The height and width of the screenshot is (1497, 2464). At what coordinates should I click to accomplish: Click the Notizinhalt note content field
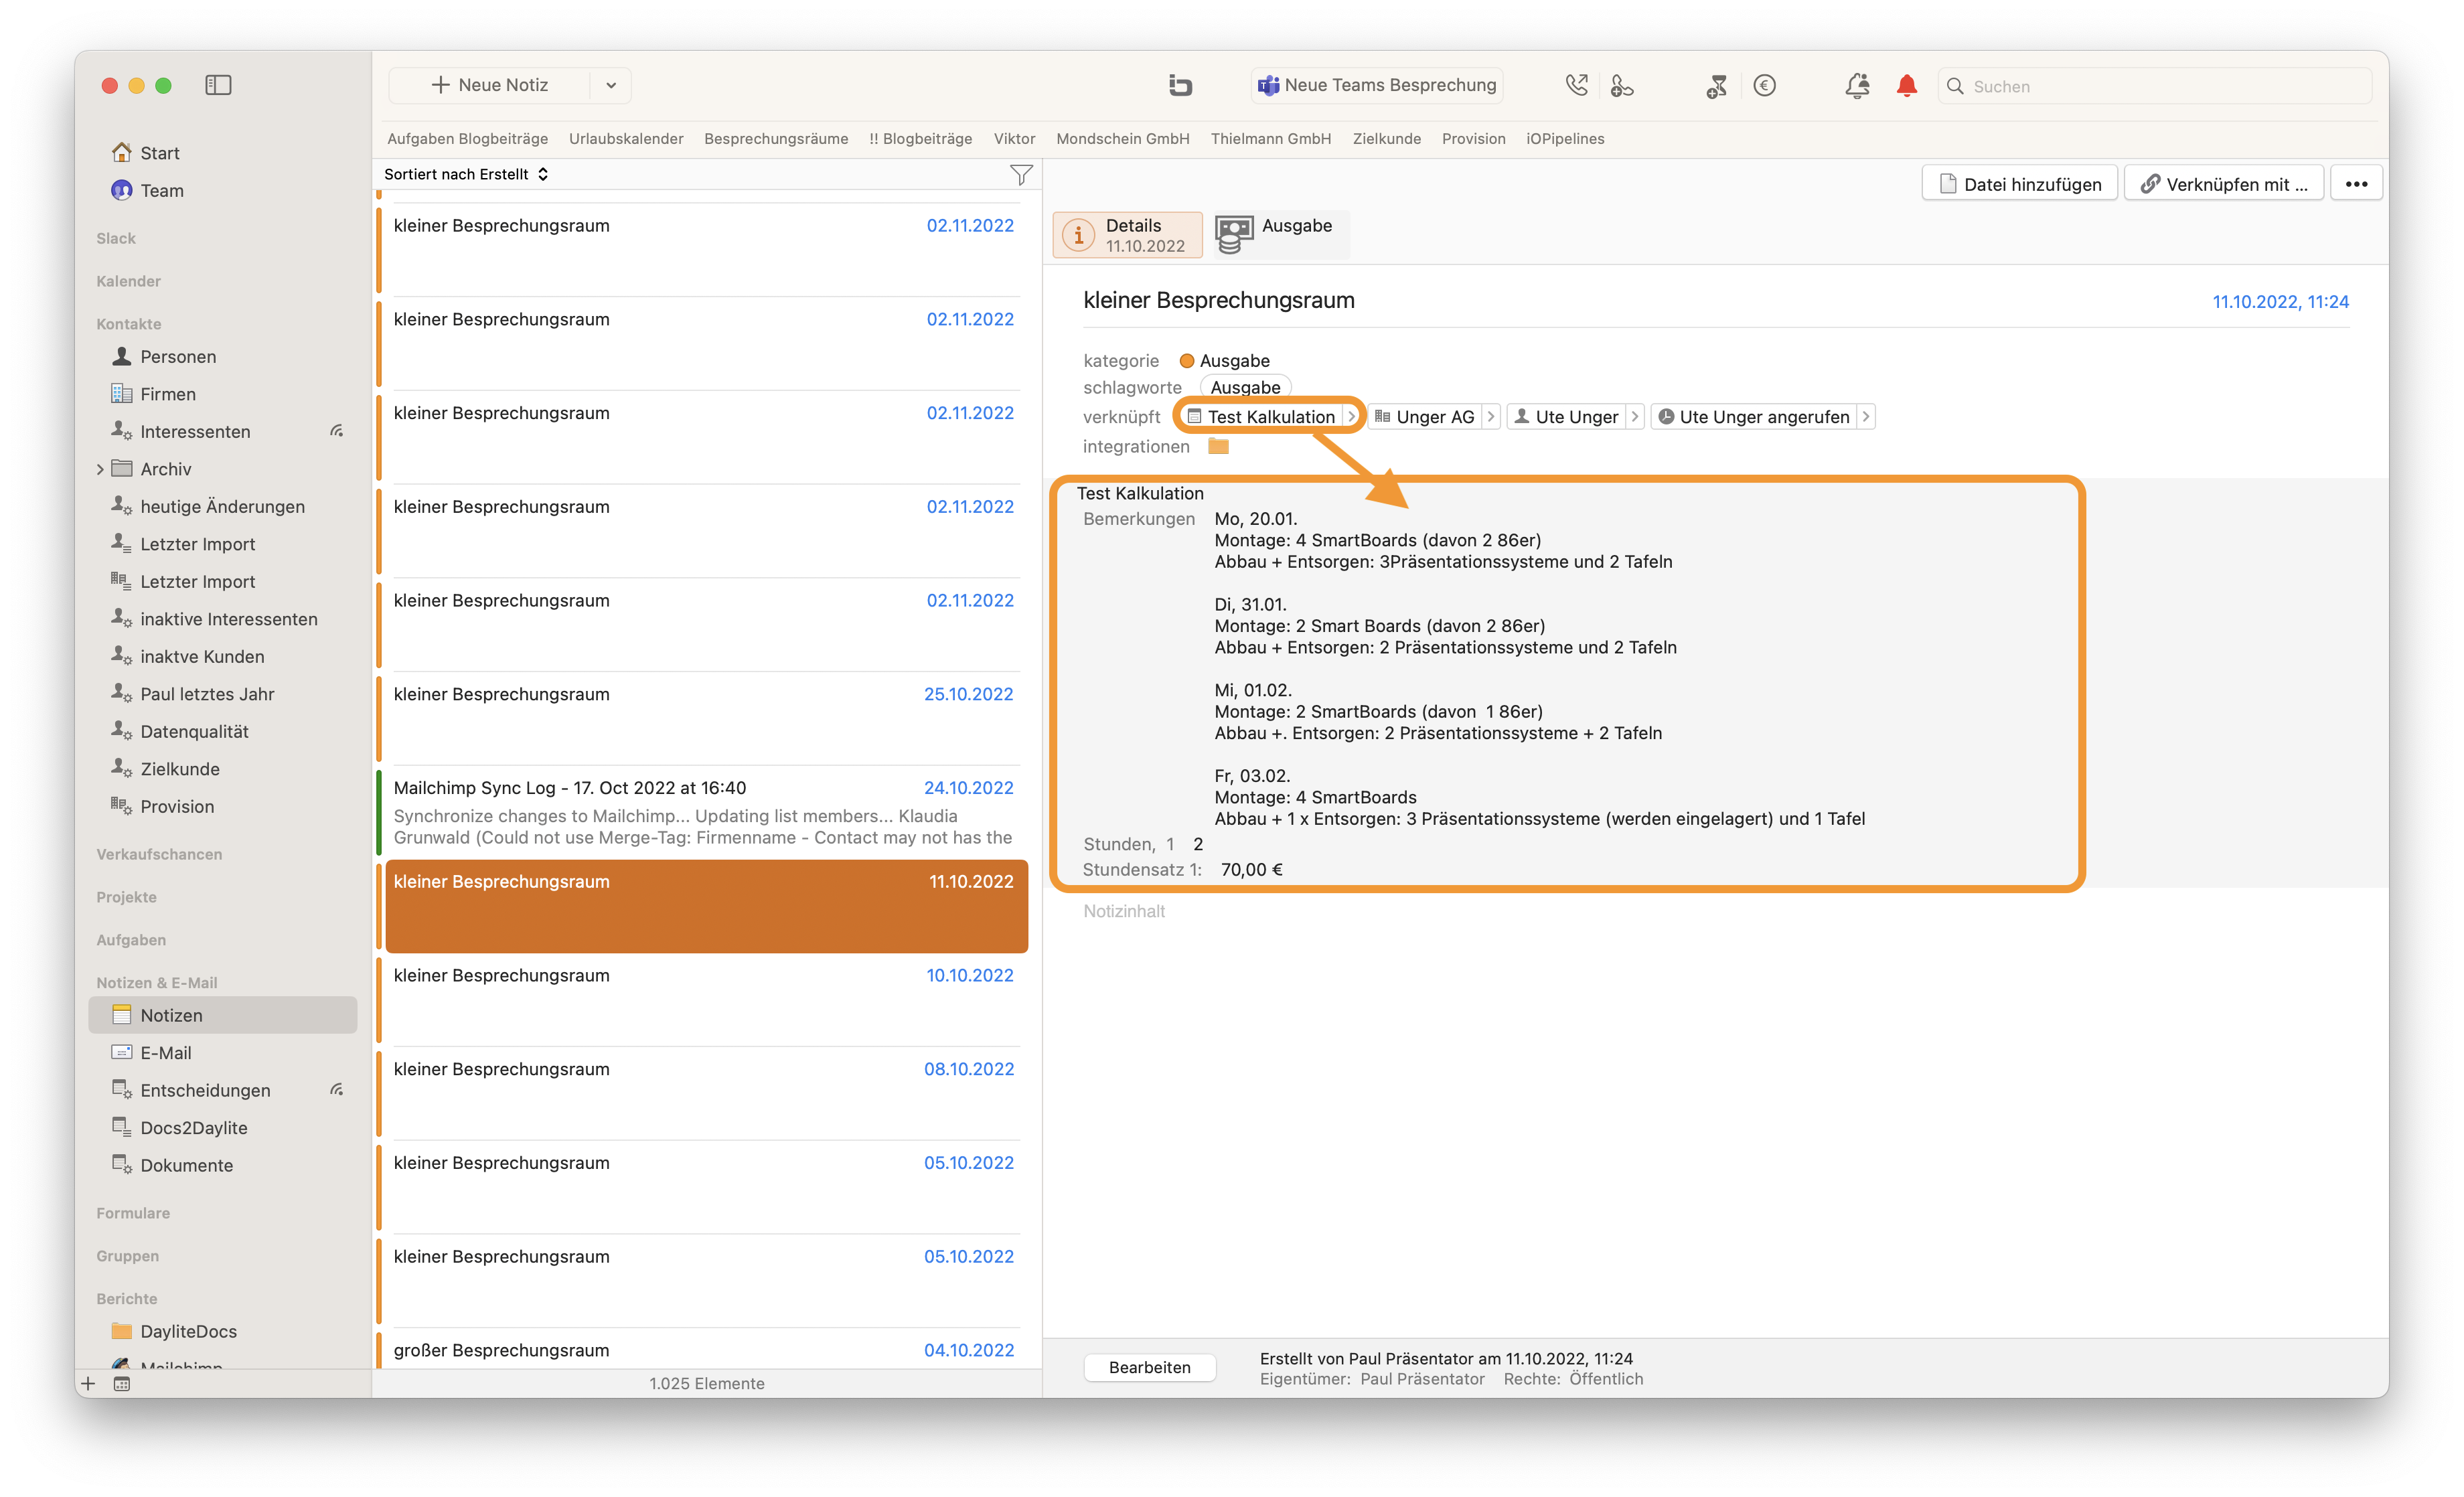[x=1124, y=911]
